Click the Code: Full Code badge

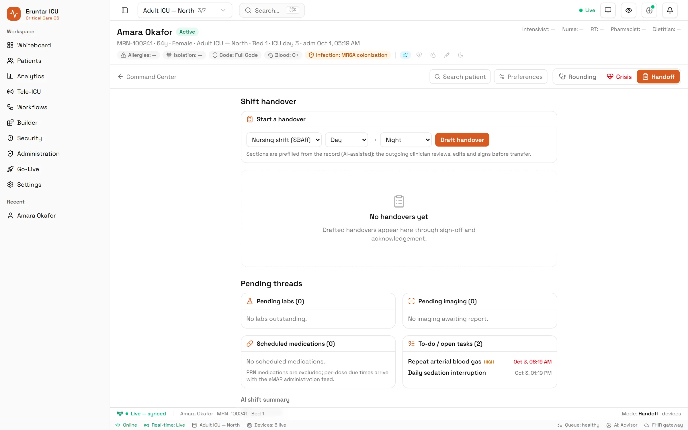[235, 55]
